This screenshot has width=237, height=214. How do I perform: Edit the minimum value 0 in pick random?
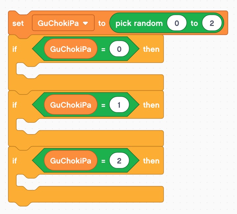coord(177,23)
